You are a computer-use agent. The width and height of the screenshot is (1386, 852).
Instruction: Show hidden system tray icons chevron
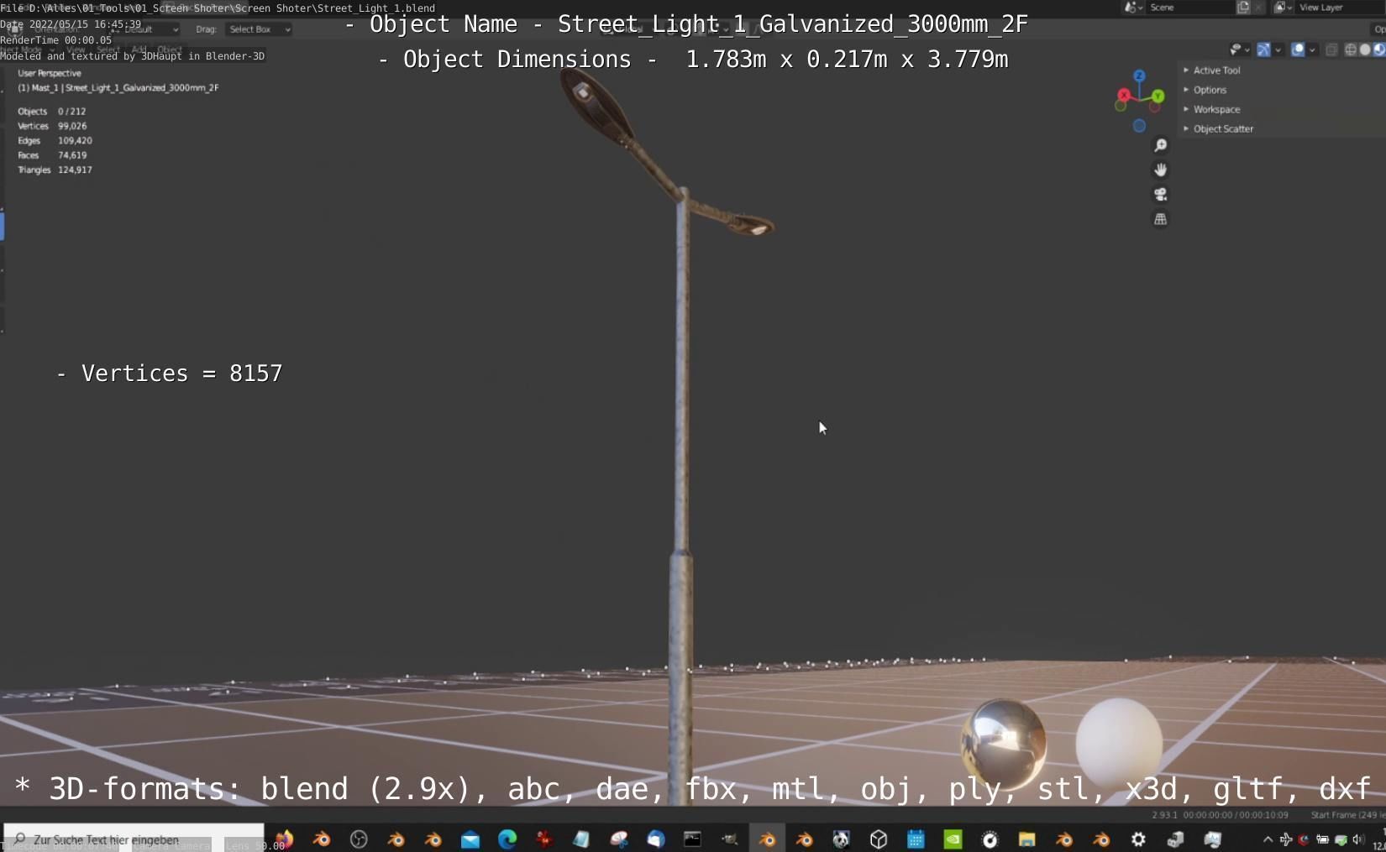(x=1268, y=839)
